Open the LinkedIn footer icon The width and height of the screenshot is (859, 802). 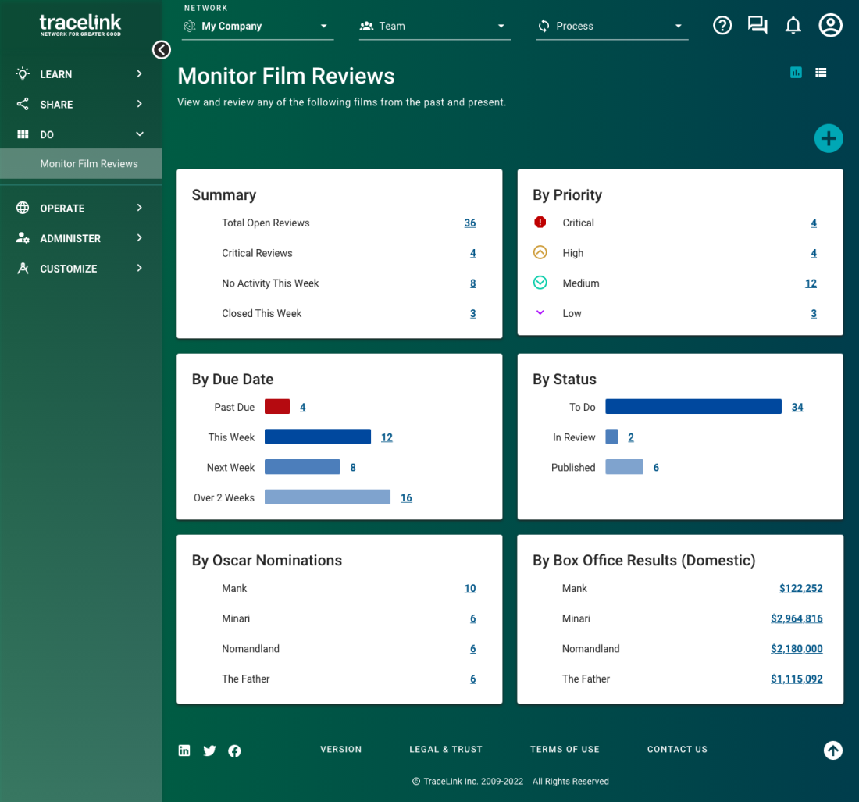point(184,750)
